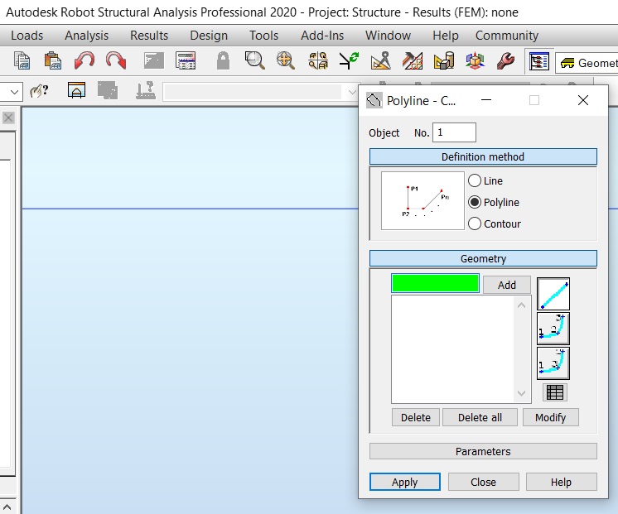Image resolution: width=618 pixels, height=514 pixels.
Task: Open the Geometry layout dropdown
Action: click(587, 63)
